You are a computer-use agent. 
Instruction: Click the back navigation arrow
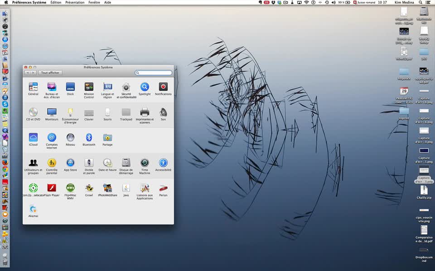[x=28, y=73]
